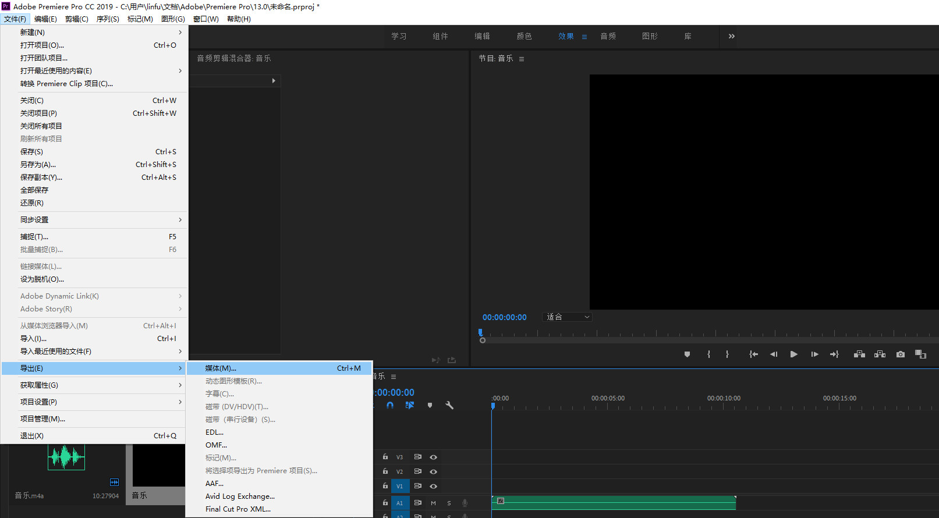Open Effects workspace menu icon
The image size is (939, 518).
pyautogui.click(x=584, y=37)
